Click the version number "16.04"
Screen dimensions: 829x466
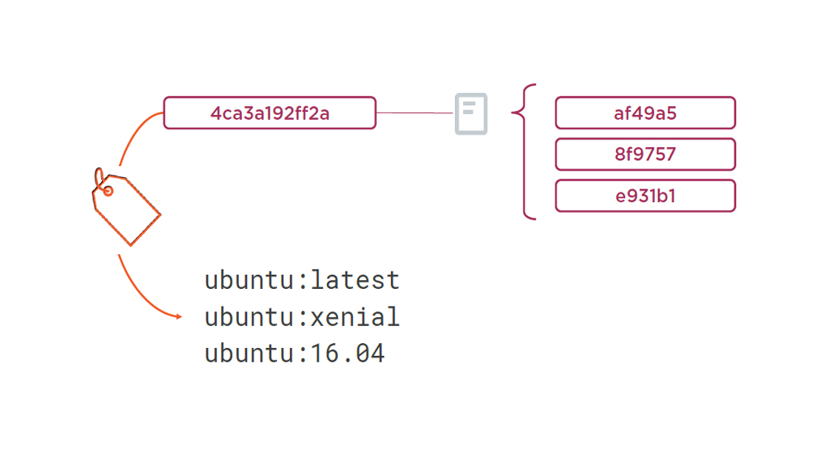pyautogui.click(x=348, y=354)
